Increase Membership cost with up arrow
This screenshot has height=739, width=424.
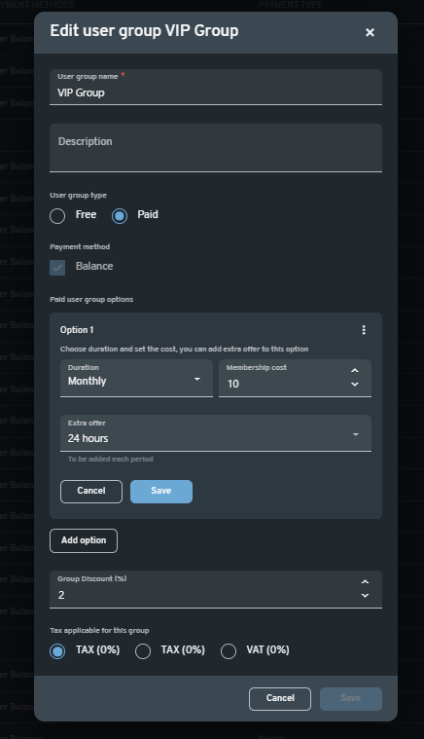pyautogui.click(x=355, y=370)
